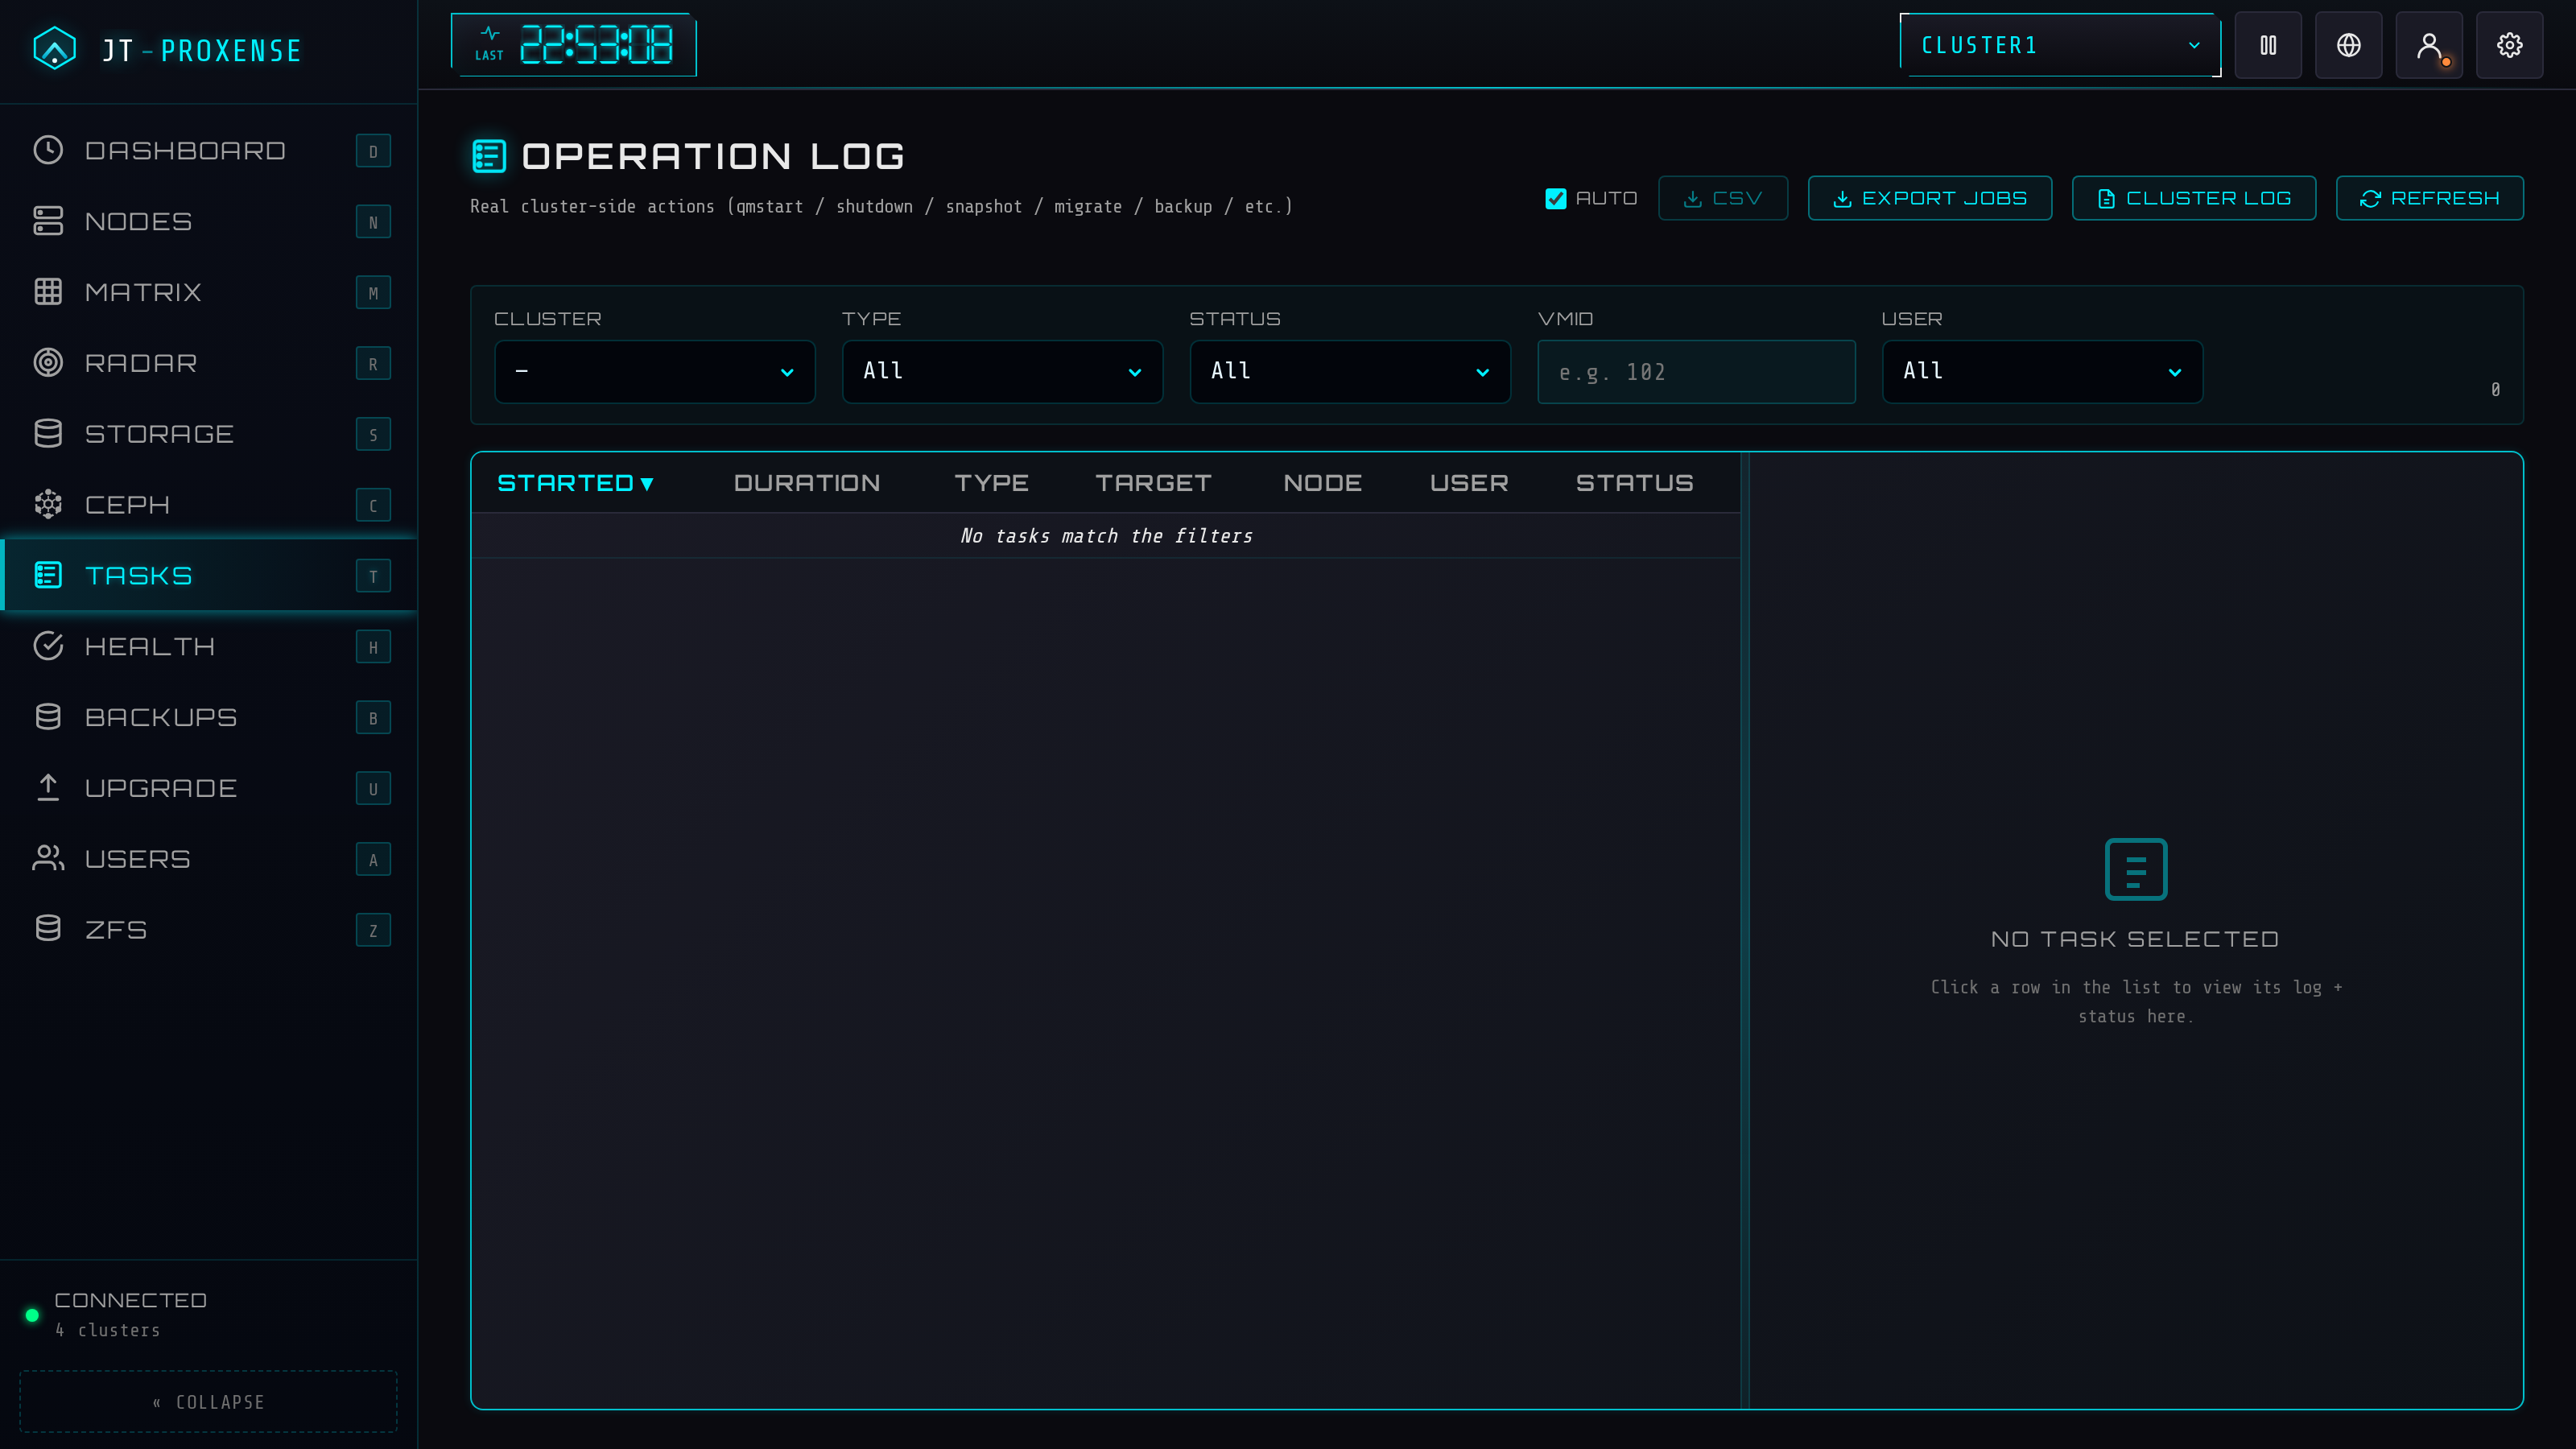Focus the VMID filter input
Image resolution: width=2576 pixels, height=1449 pixels.
[x=1696, y=372]
